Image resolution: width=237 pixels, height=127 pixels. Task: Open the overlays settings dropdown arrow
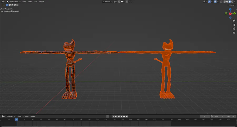pyautogui.click(x=218, y=2)
